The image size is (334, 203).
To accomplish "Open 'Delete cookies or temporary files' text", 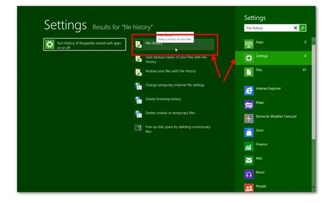I will (x=170, y=113).
